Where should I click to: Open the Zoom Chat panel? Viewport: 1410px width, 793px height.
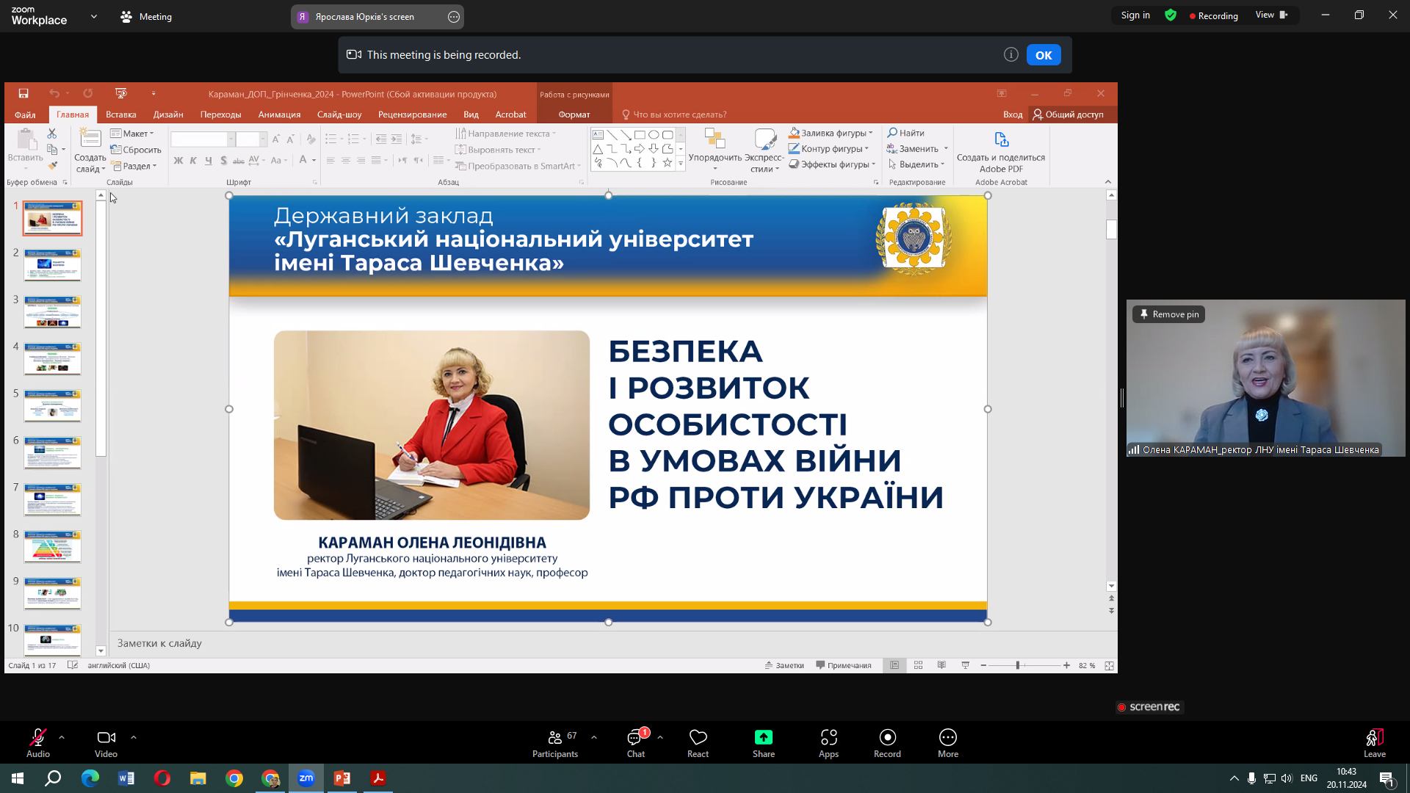coord(635,742)
